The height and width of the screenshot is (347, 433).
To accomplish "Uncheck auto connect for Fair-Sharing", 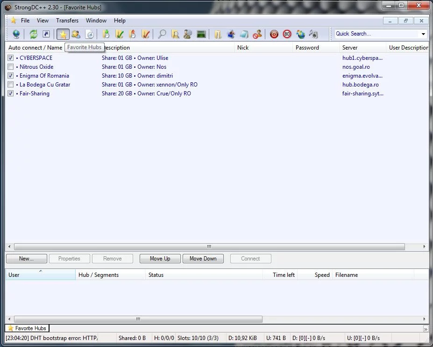I will pos(10,93).
